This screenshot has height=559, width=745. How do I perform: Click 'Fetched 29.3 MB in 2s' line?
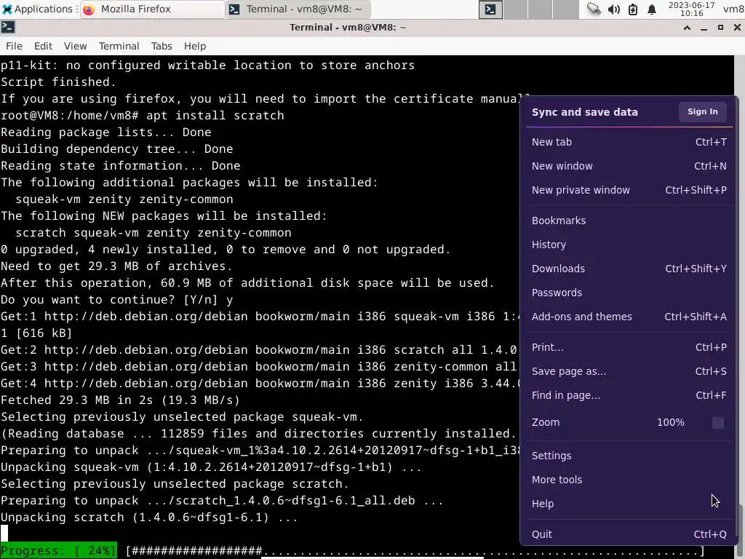(x=120, y=400)
